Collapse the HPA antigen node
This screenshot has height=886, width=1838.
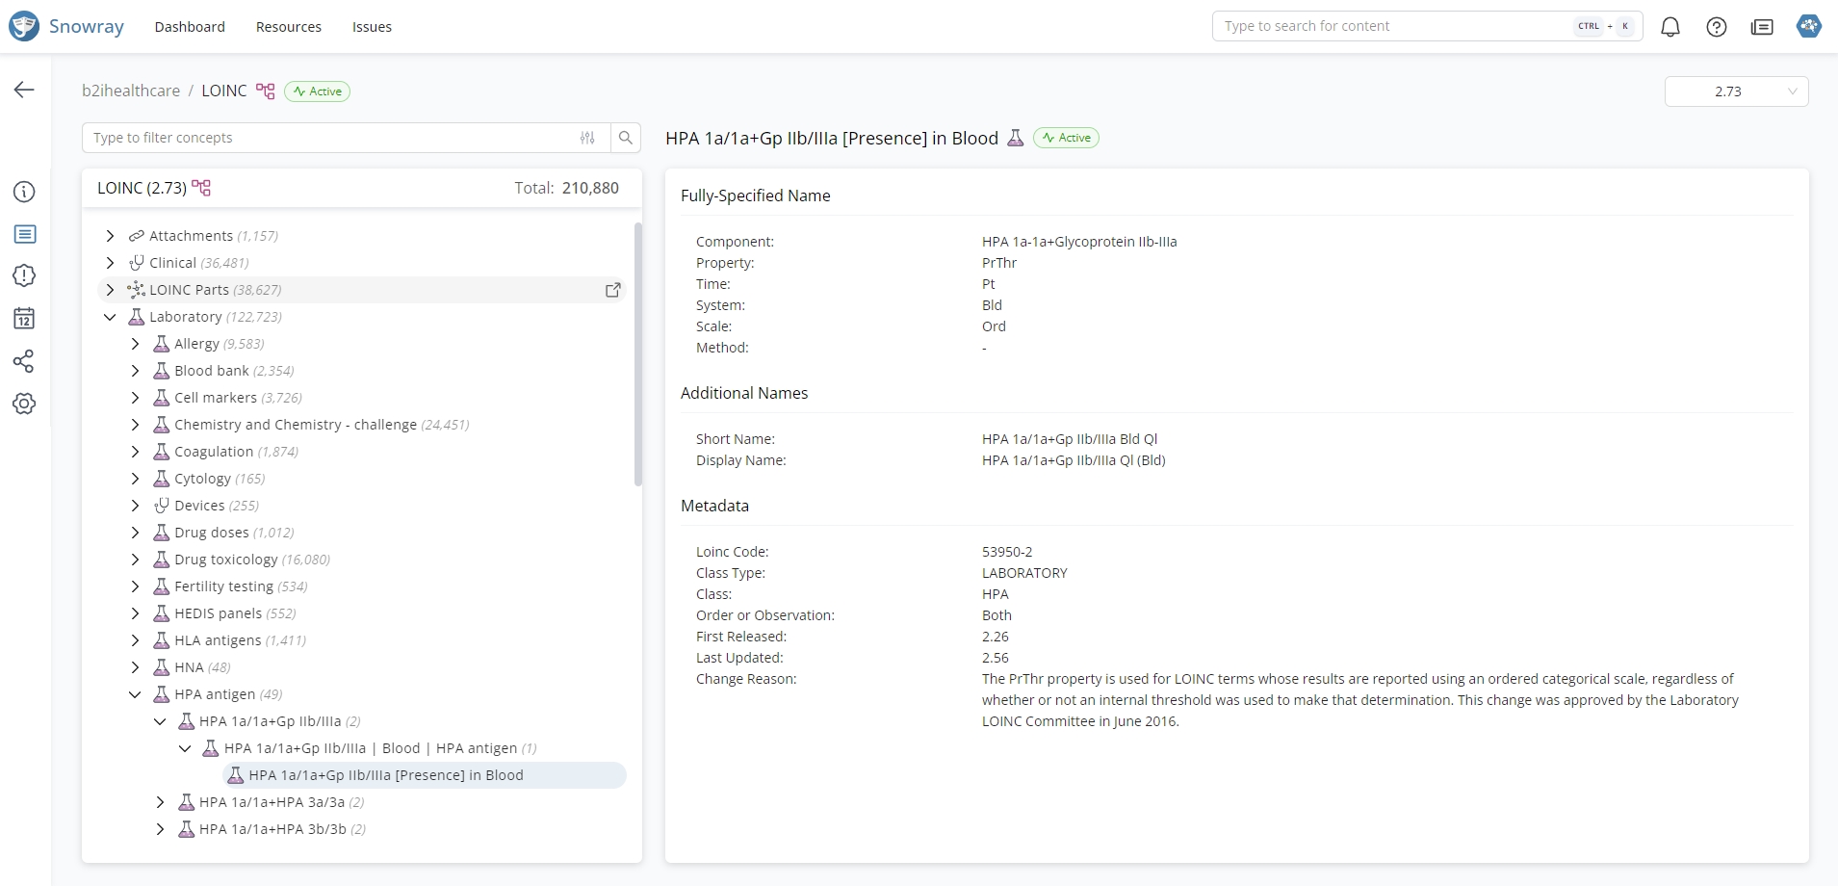135,694
